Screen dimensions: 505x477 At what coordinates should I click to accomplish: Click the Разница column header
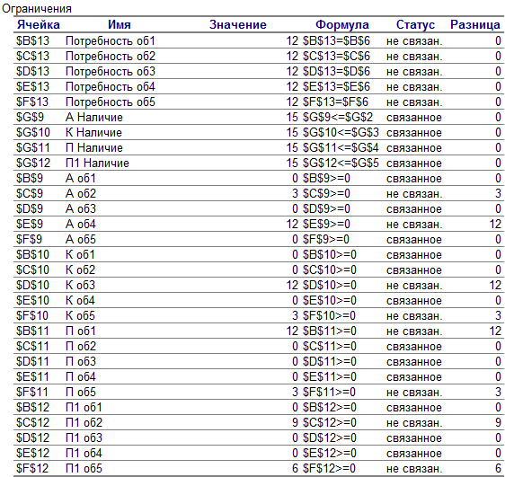pyautogui.click(x=475, y=24)
